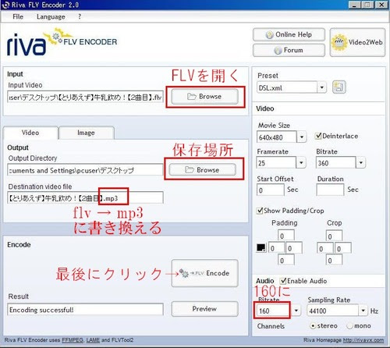Click the left Padding value field
Image resolution: width=390 pixels, height=348 pixels.
277,248
